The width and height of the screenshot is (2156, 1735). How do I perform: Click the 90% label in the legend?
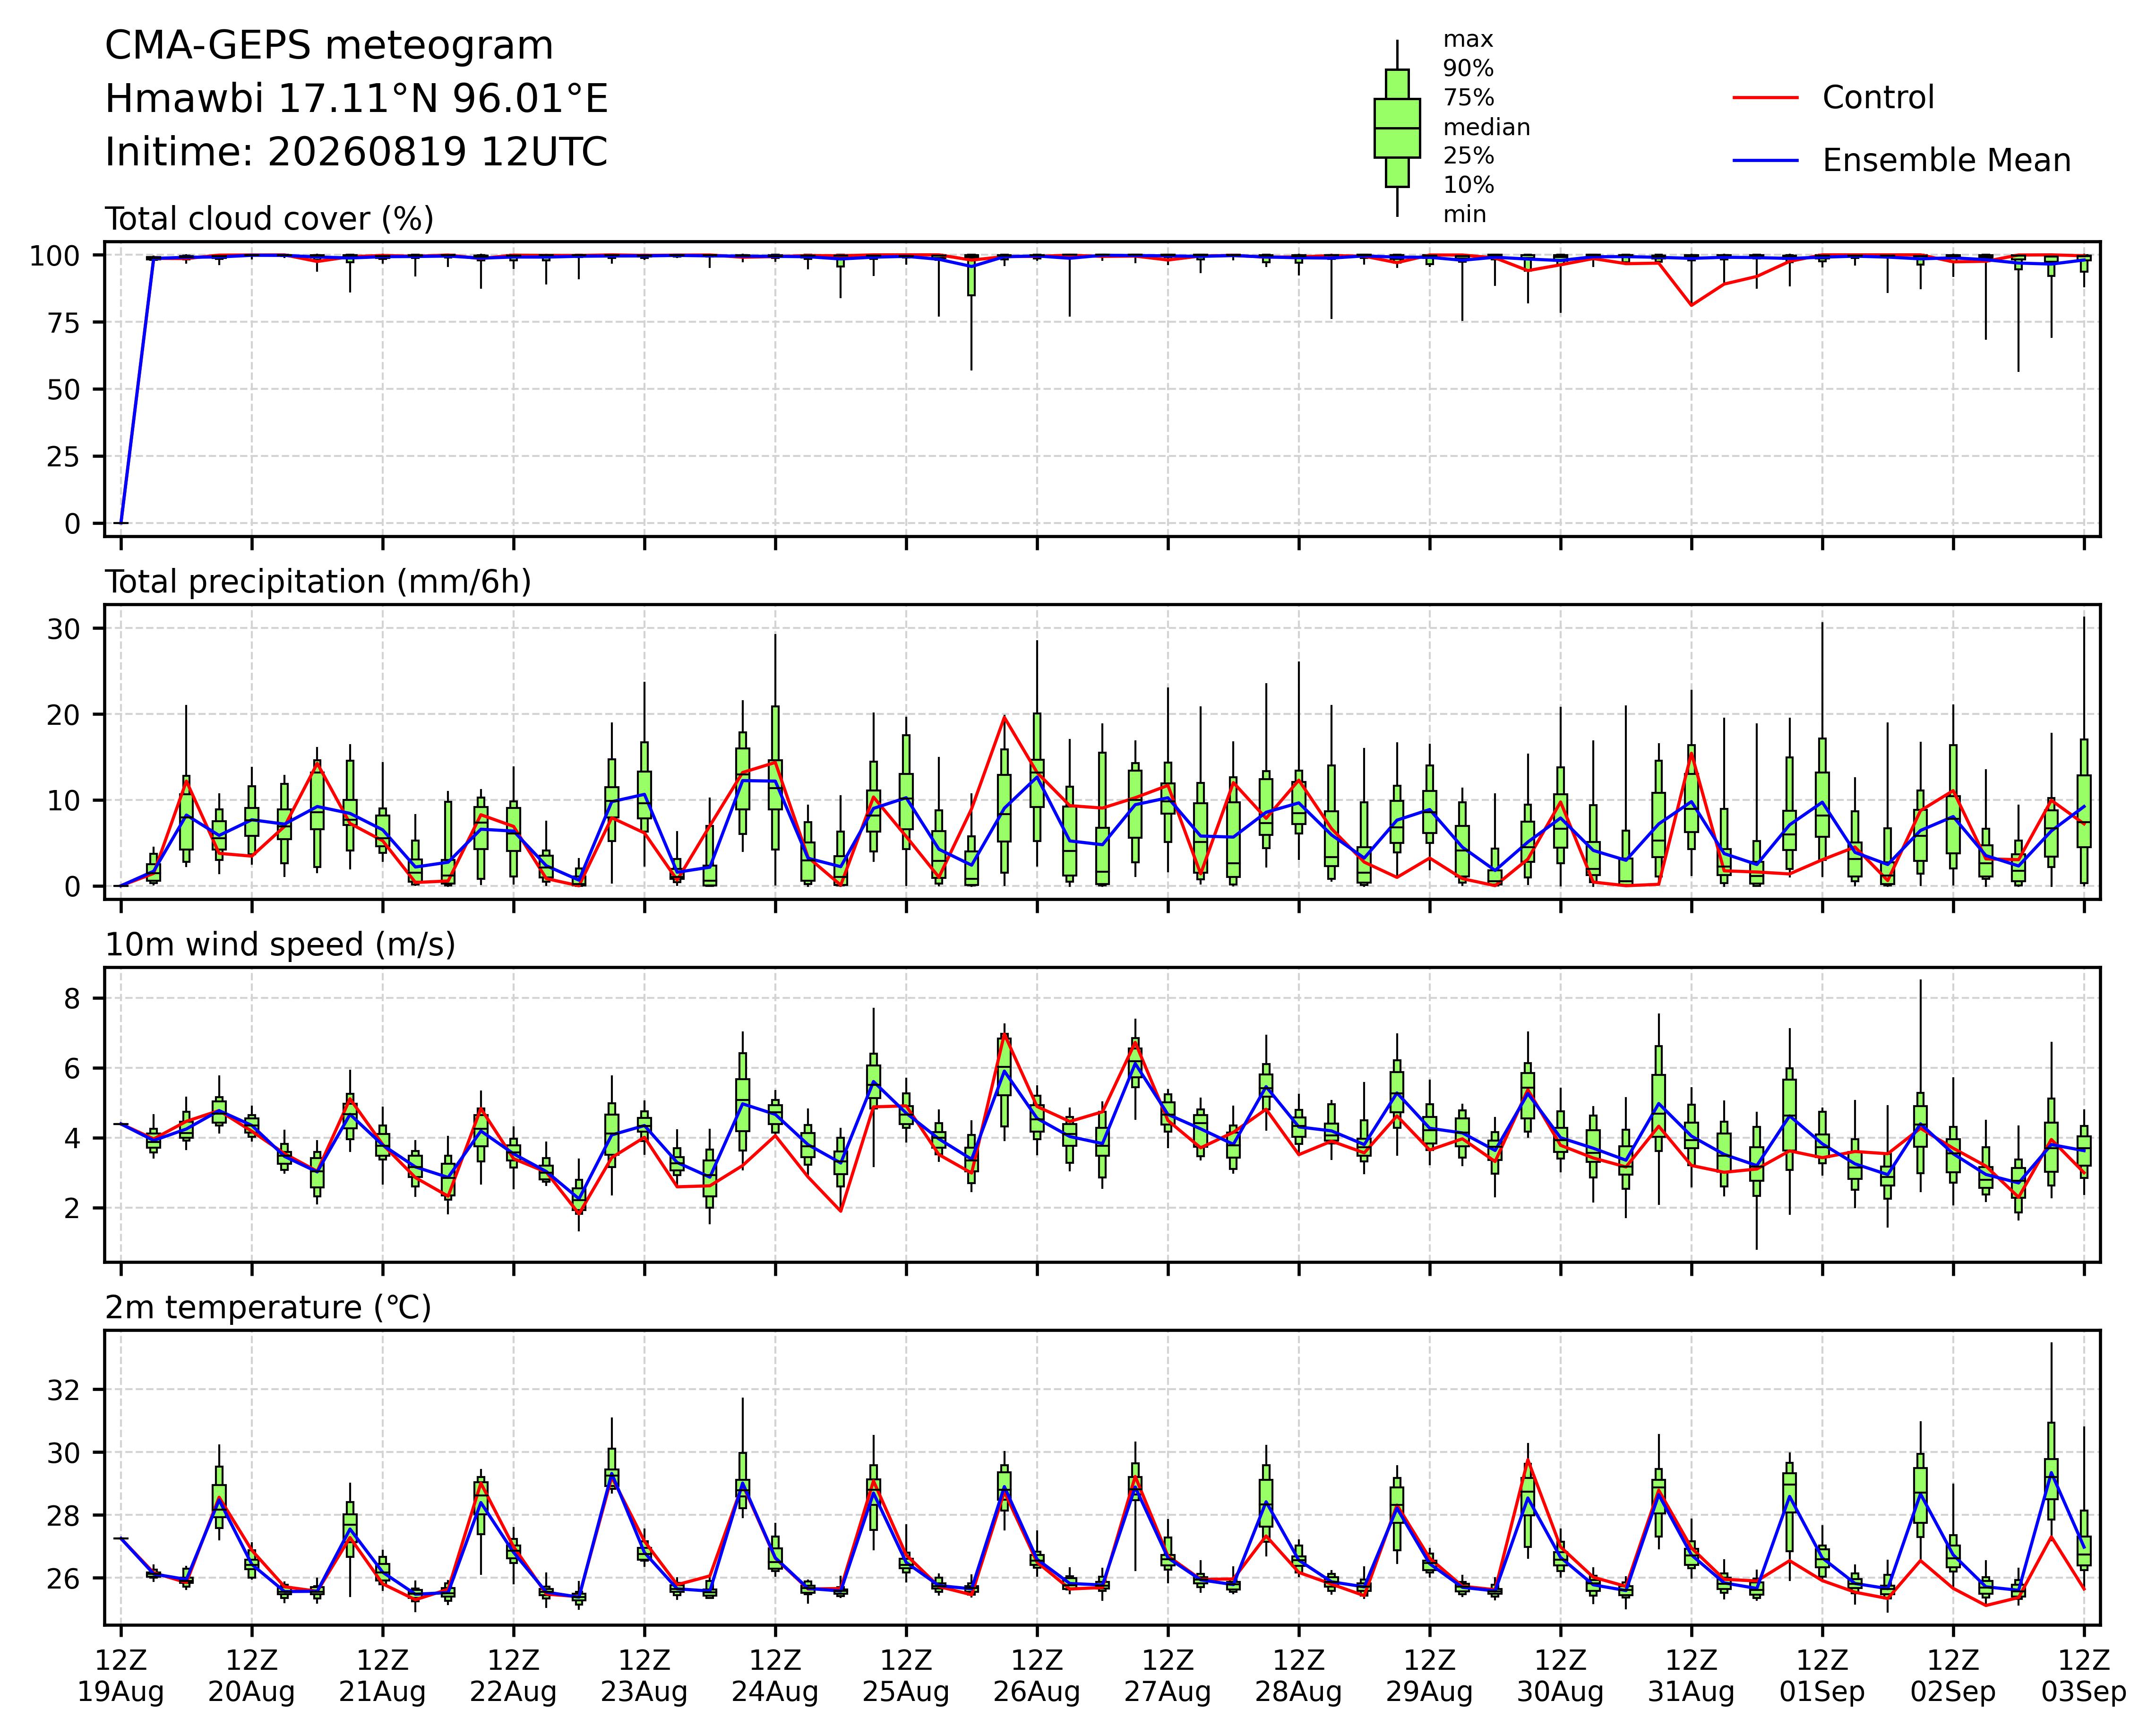tap(1468, 69)
